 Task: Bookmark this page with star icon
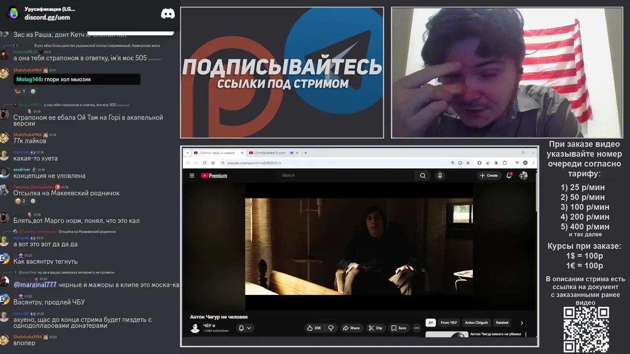click(x=468, y=163)
